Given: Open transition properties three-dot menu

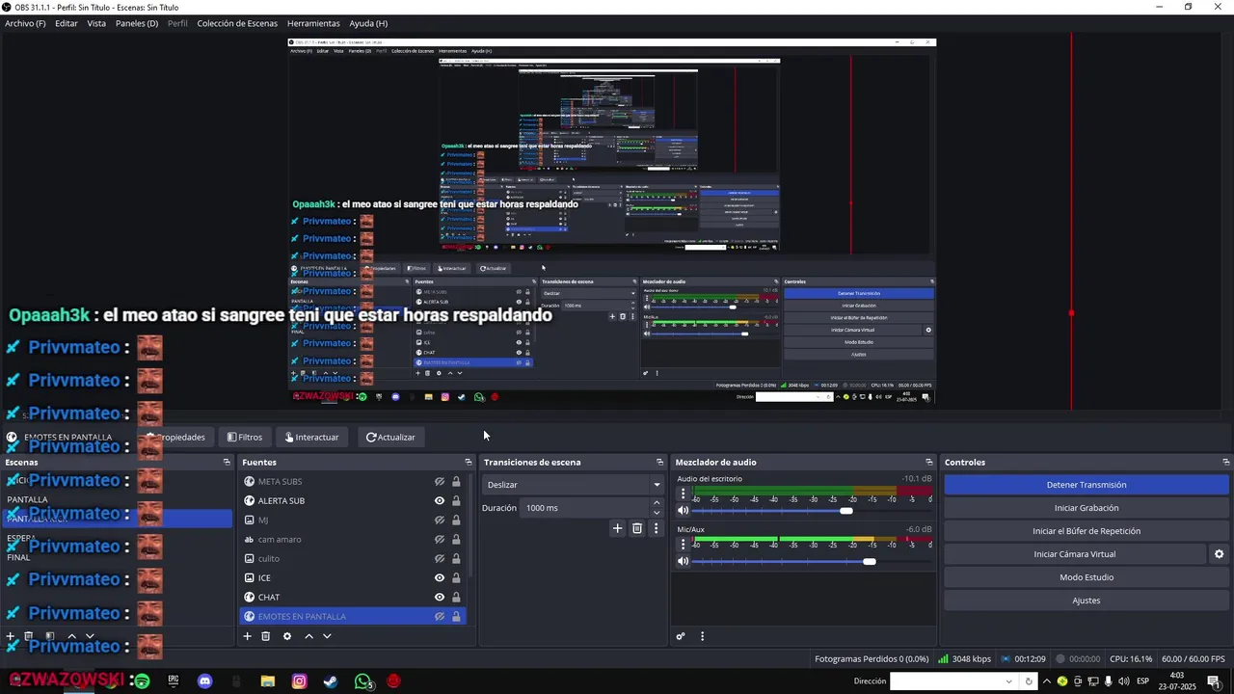Looking at the screenshot, I should point(657,528).
